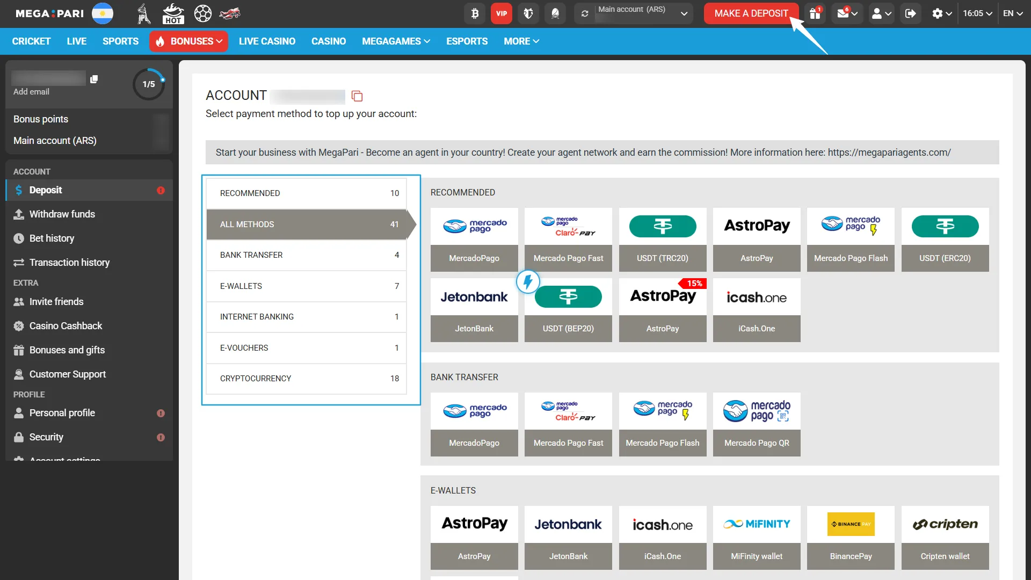Viewport: 1031px width, 580px height.
Task: Click the rocket icon in header
Action: (x=555, y=13)
